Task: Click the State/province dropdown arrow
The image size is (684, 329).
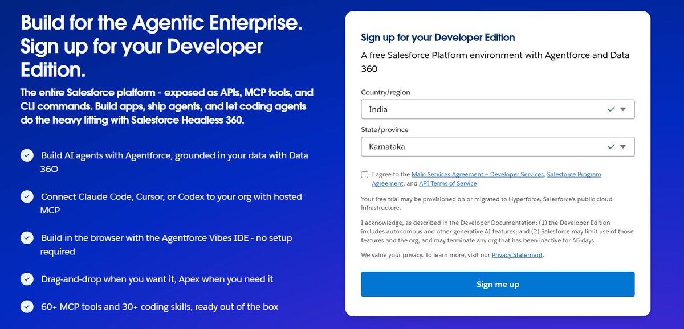Action: point(623,146)
